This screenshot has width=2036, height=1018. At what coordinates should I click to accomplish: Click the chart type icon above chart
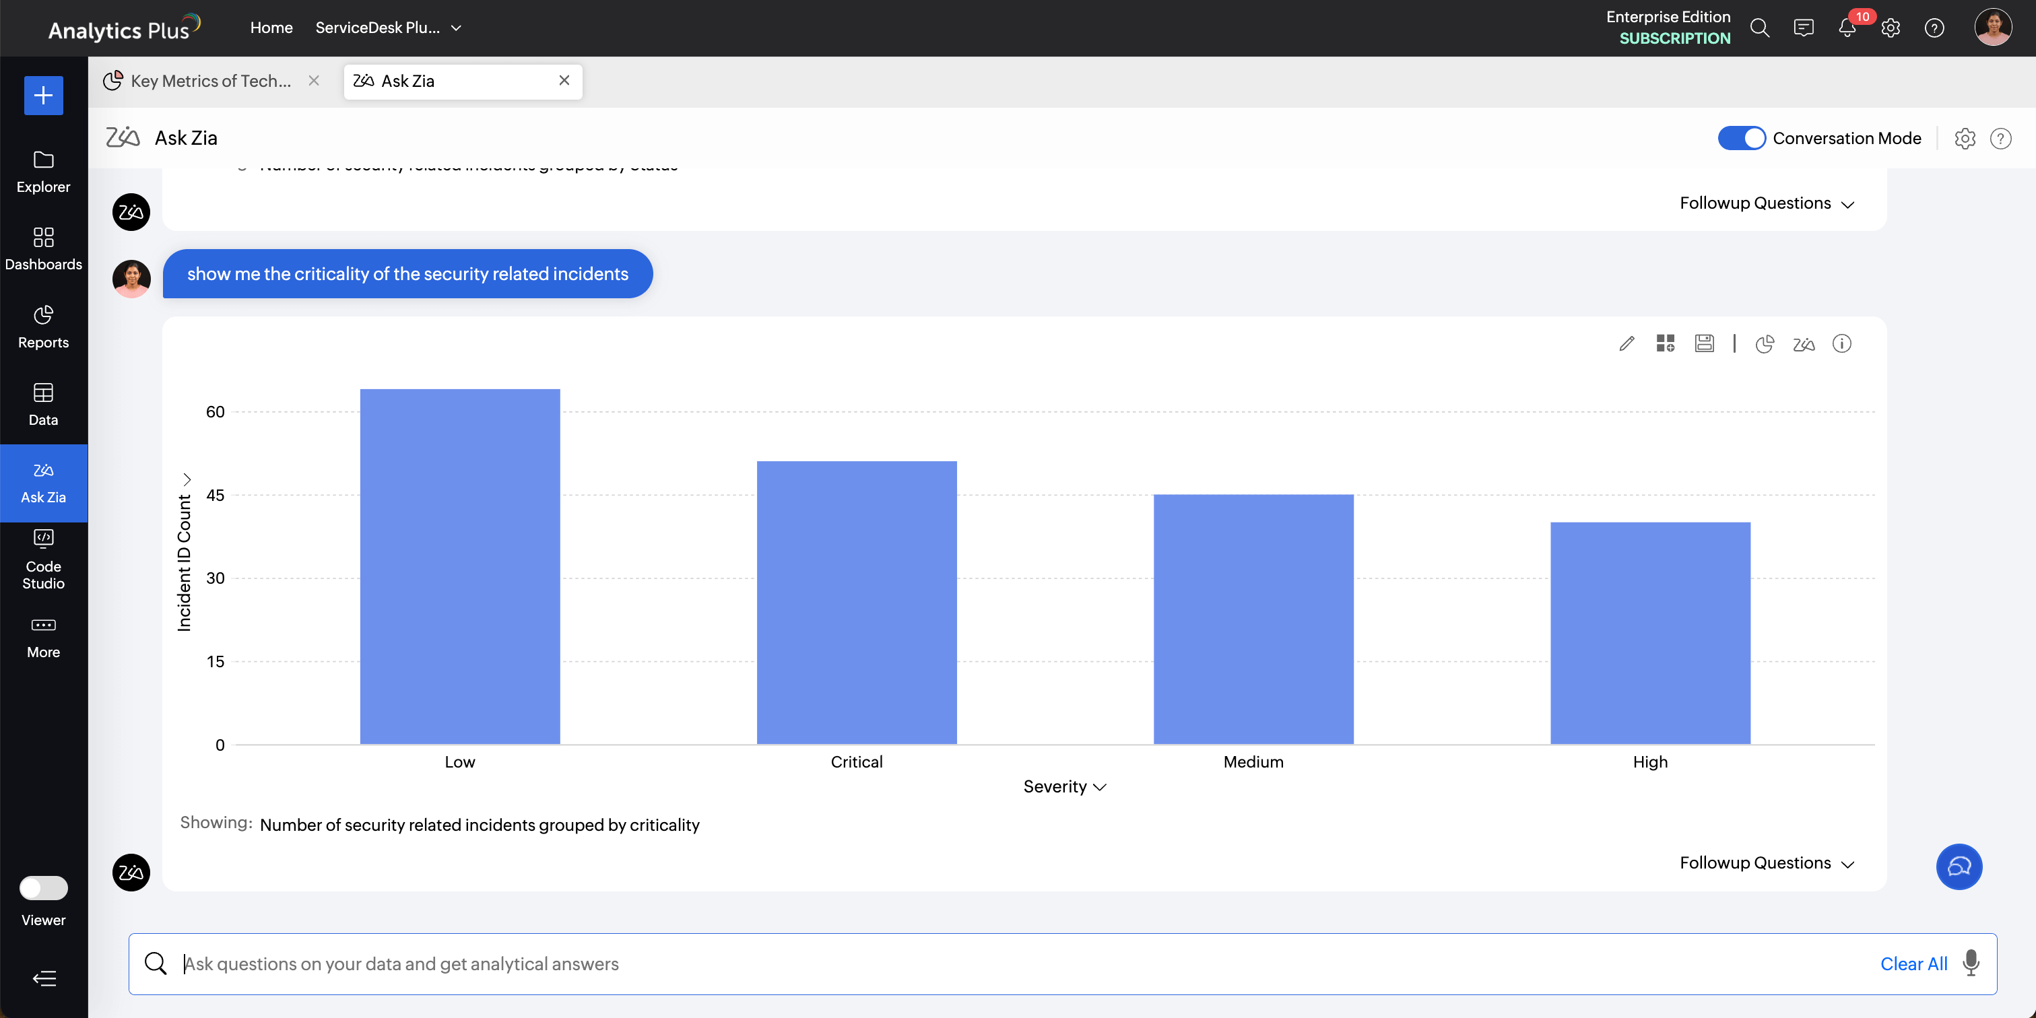[x=1764, y=344]
